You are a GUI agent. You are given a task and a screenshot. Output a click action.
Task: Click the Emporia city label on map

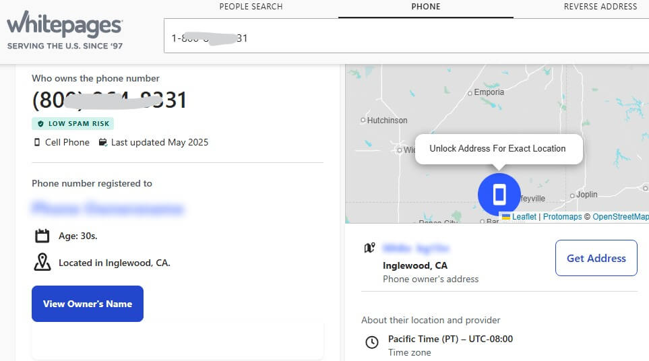(x=489, y=92)
